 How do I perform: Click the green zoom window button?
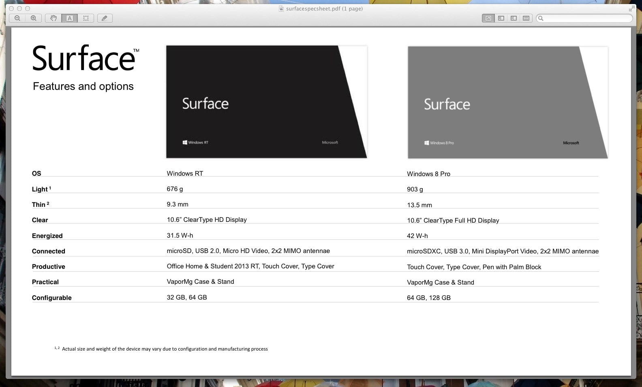pyautogui.click(x=28, y=9)
